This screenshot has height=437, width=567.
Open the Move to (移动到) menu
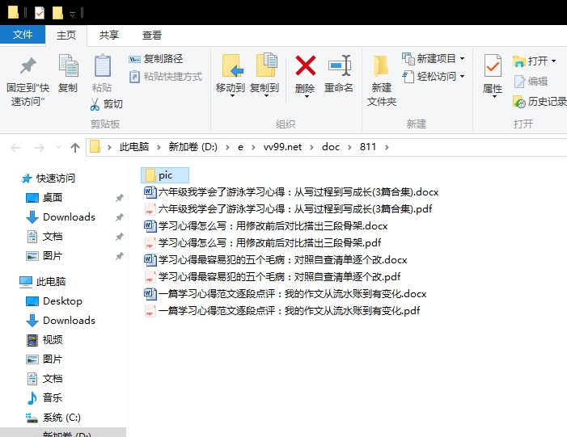pyautogui.click(x=231, y=76)
